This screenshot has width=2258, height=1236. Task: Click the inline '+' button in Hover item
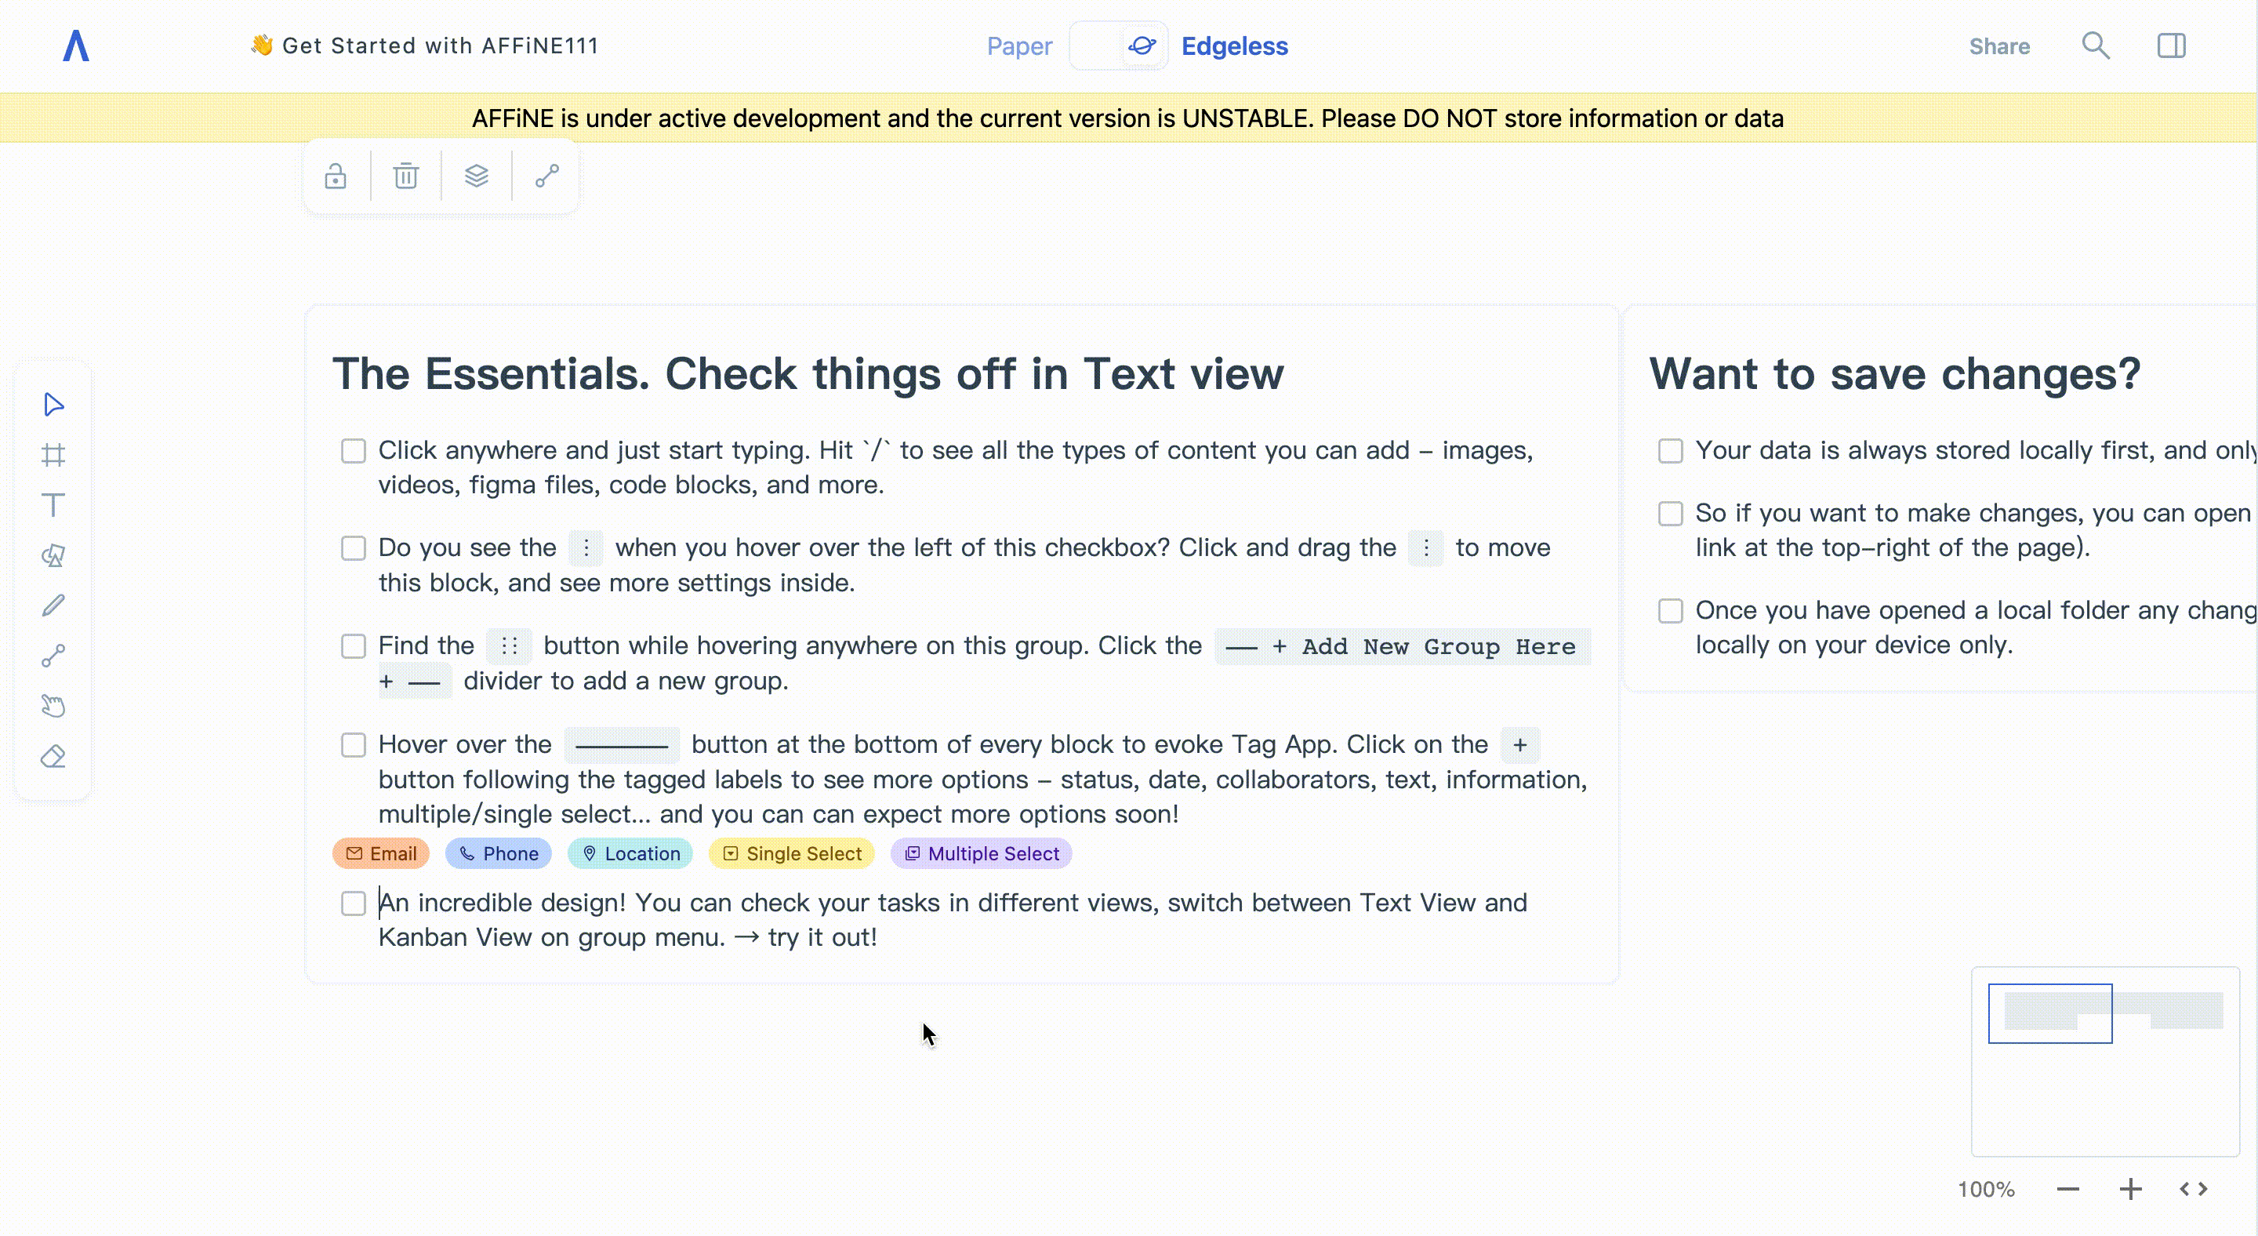point(1520,745)
